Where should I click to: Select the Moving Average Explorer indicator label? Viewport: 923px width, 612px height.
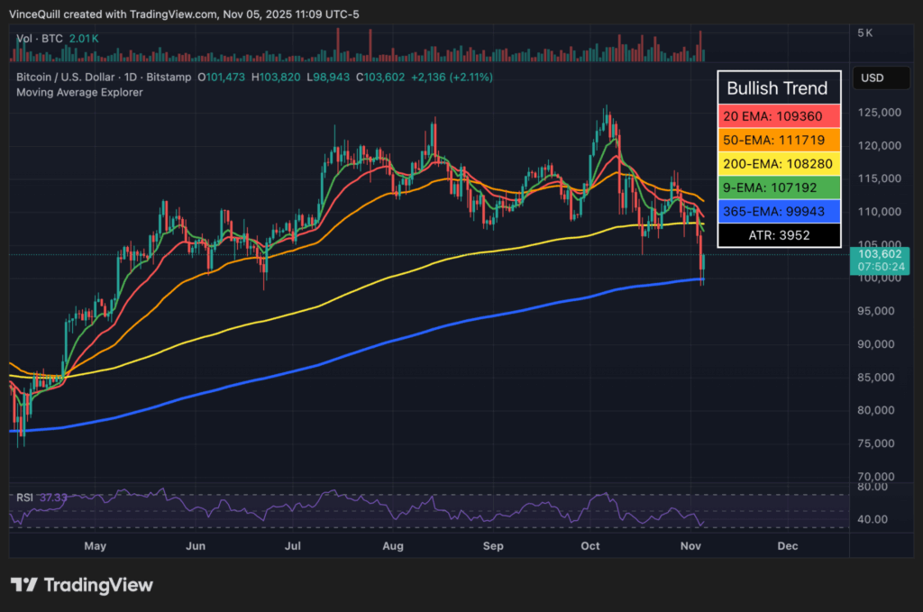click(79, 92)
